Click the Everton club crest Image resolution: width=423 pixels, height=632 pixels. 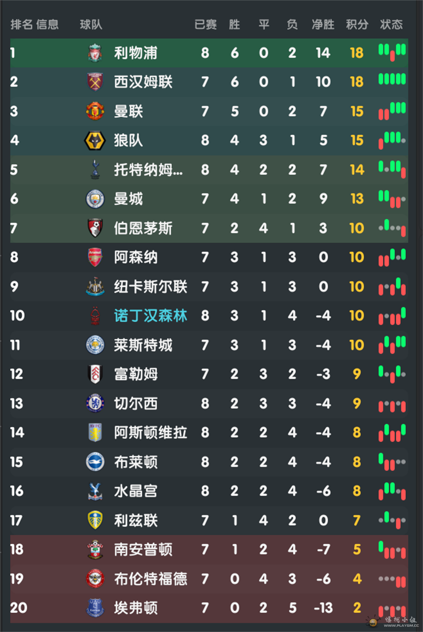pyautogui.click(x=95, y=608)
